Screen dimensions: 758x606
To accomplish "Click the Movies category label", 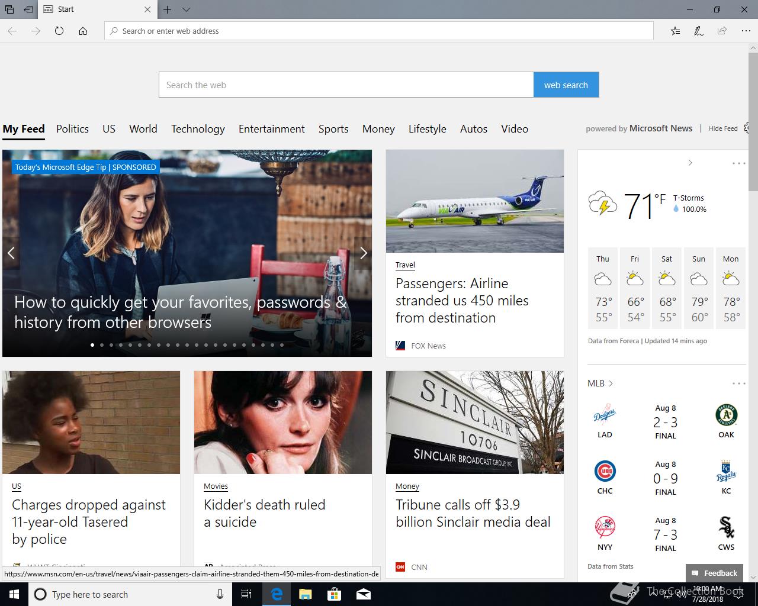I will pos(216,486).
